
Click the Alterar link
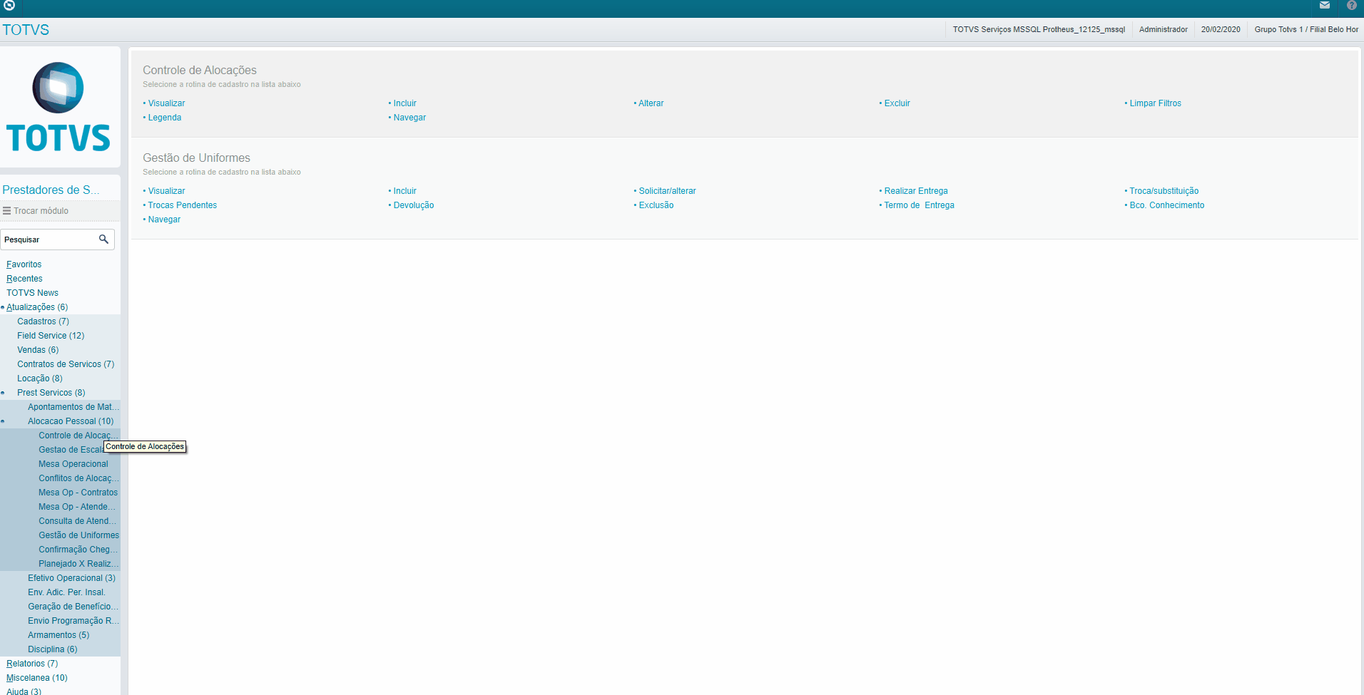click(651, 103)
